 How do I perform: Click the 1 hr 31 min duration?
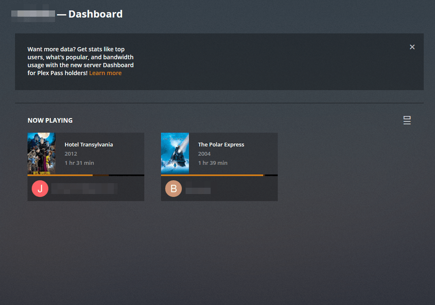pyautogui.click(x=79, y=163)
